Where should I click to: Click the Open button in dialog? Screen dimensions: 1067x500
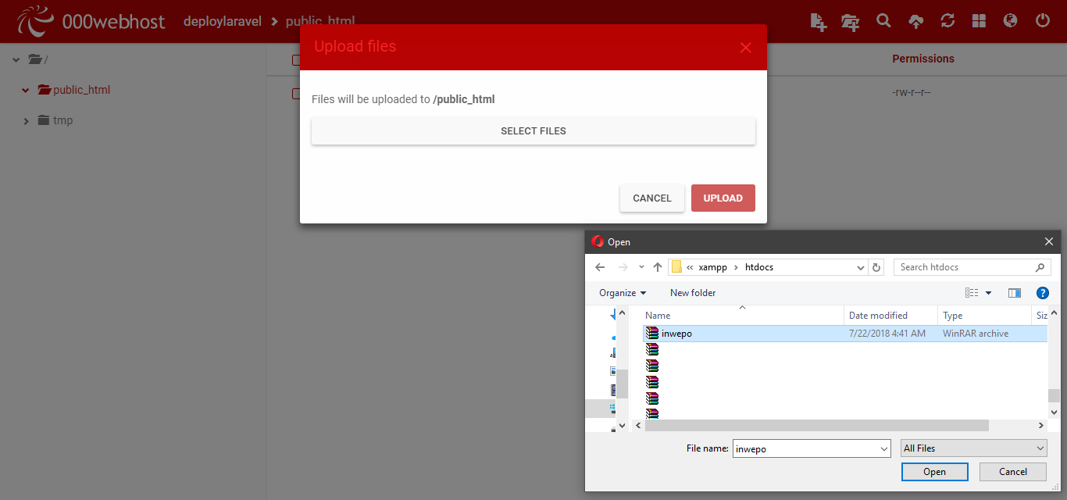pos(934,472)
